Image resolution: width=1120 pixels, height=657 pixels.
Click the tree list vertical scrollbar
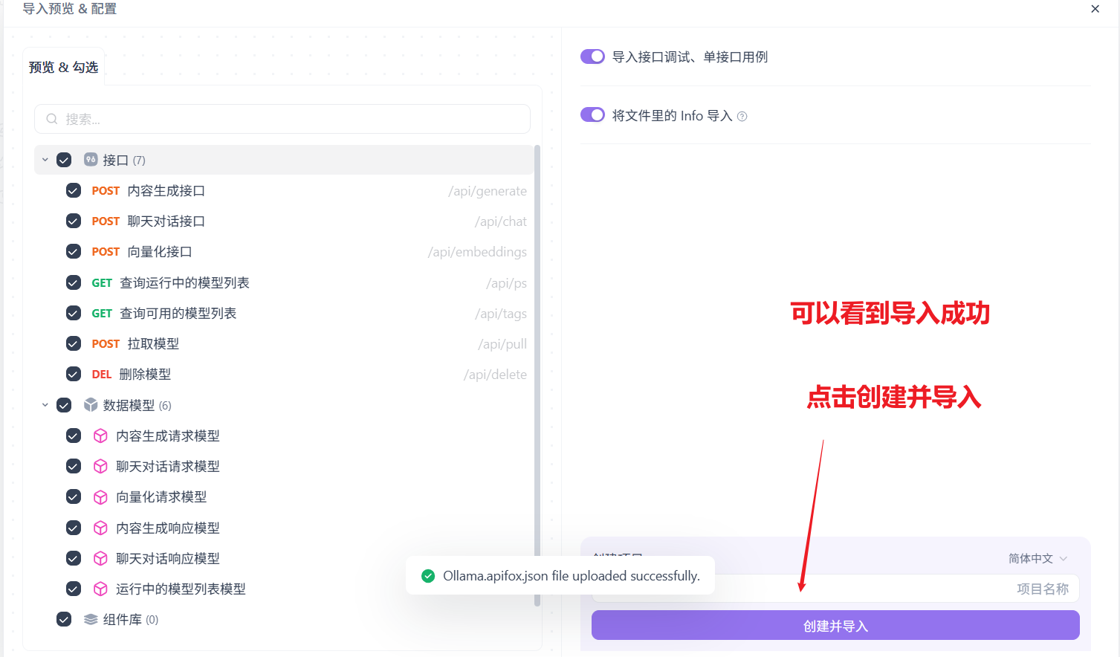(x=537, y=375)
